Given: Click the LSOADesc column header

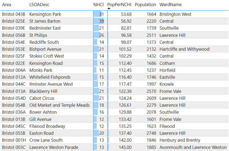Looking at the screenshot, I should (39, 5).
